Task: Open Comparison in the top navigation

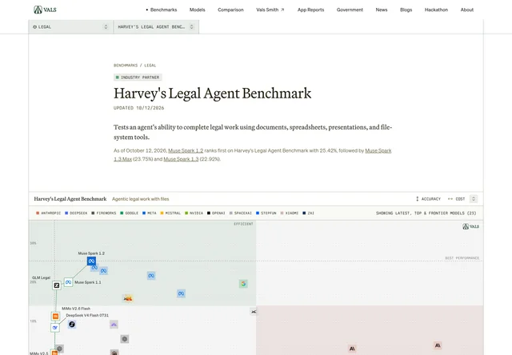Action: [x=230, y=10]
